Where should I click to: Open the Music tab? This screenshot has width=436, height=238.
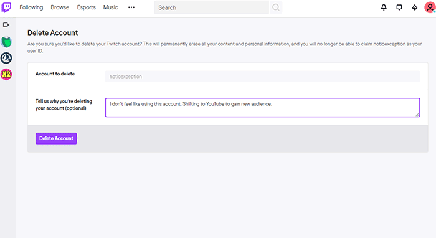[110, 7]
